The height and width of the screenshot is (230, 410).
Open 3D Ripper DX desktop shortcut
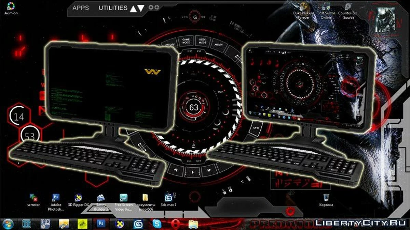coord(78,200)
